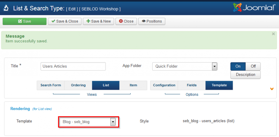Click into the Title input field
279x137 pixels.
[73, 66]
